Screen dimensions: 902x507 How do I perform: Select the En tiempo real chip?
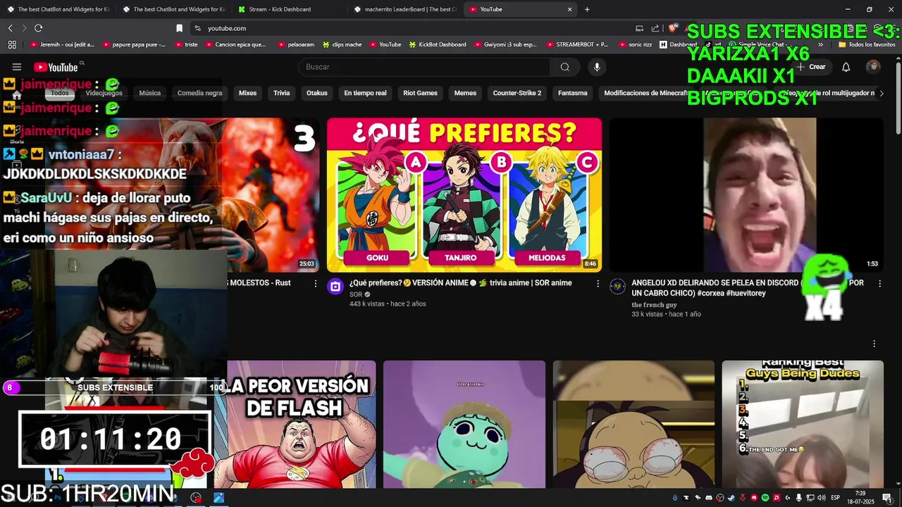pos(365,93)
